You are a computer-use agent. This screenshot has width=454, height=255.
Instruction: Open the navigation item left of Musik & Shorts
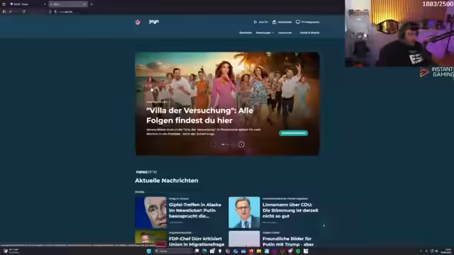click(284, 33)
